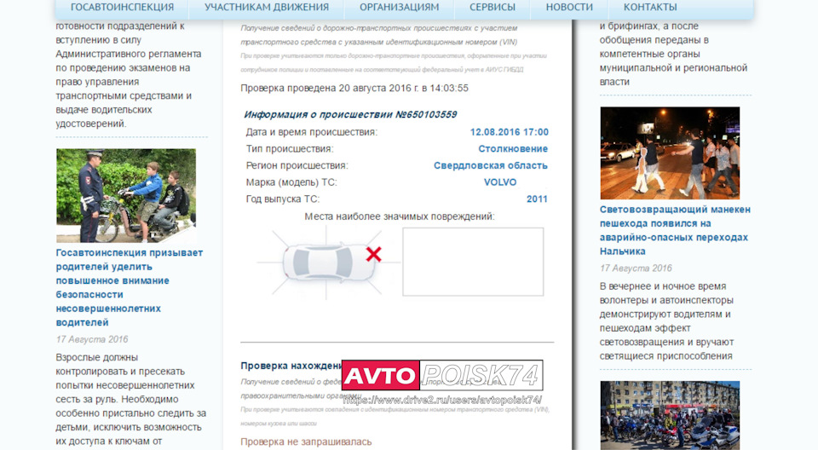The height and width of the screenshot is (450, 818).
Task: Click the label Дата и время происшествия
Action: pos(312,132)
